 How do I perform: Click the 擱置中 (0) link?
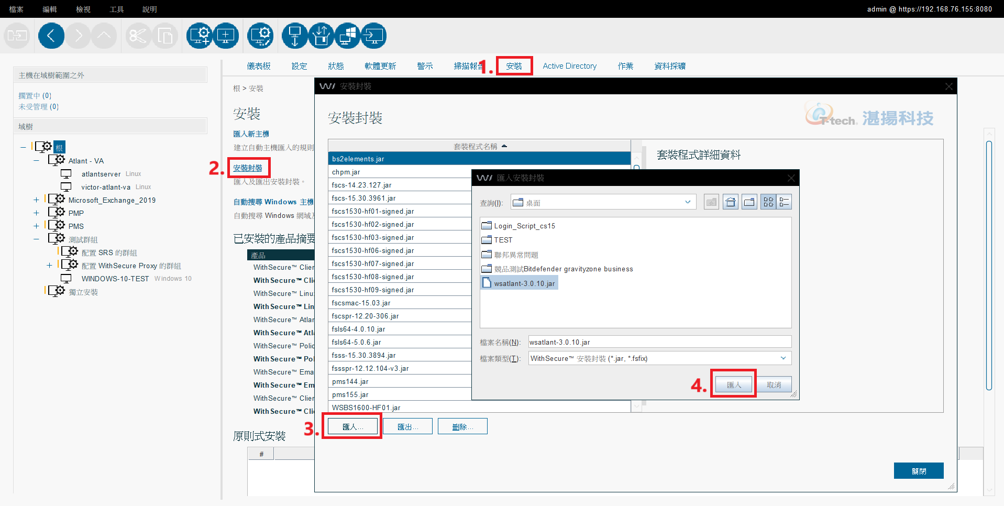[35, 95]
